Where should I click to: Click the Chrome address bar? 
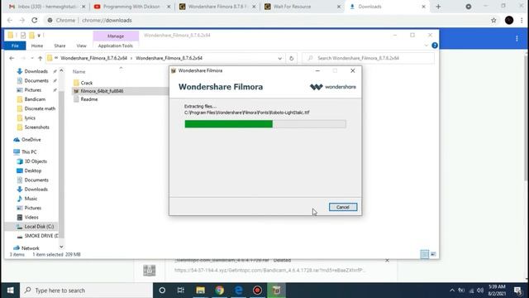coord(266,20)
